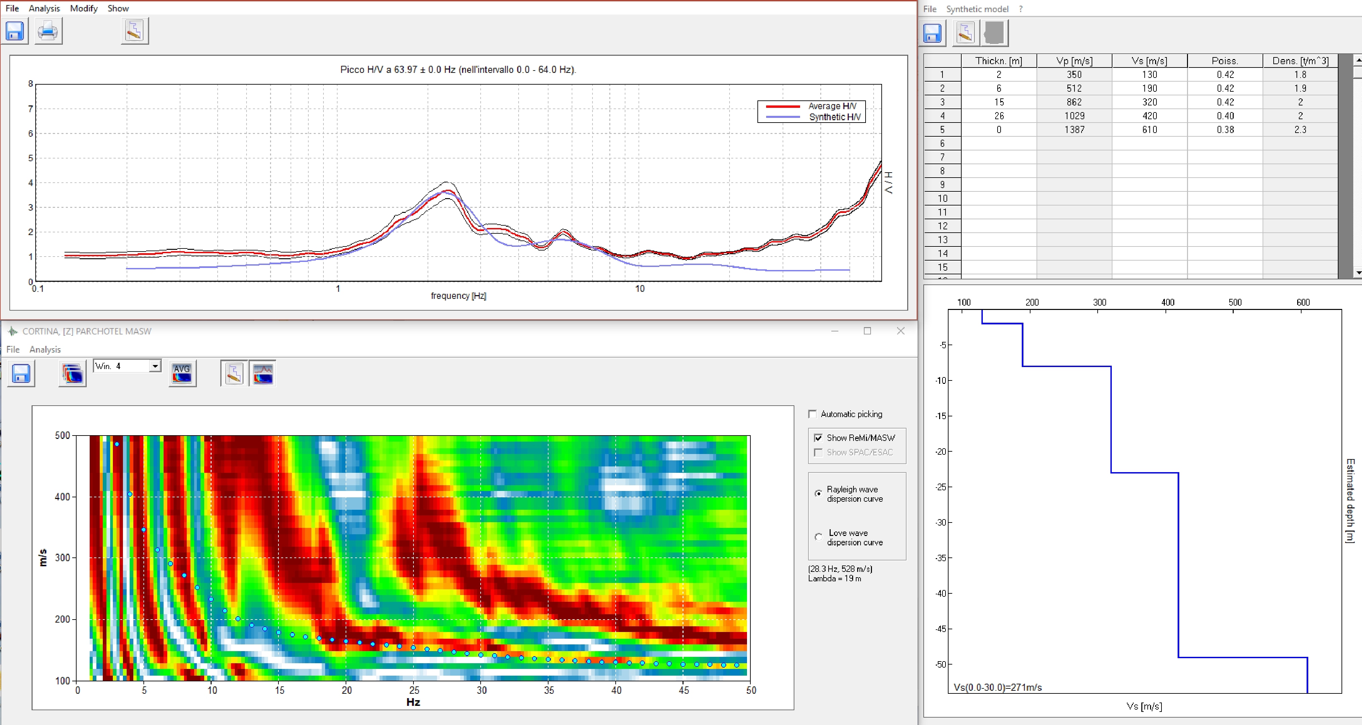Screen dimensions: 1362x725
Task: Click the AVG spectrum icon
Action: (x=182, y=374)
